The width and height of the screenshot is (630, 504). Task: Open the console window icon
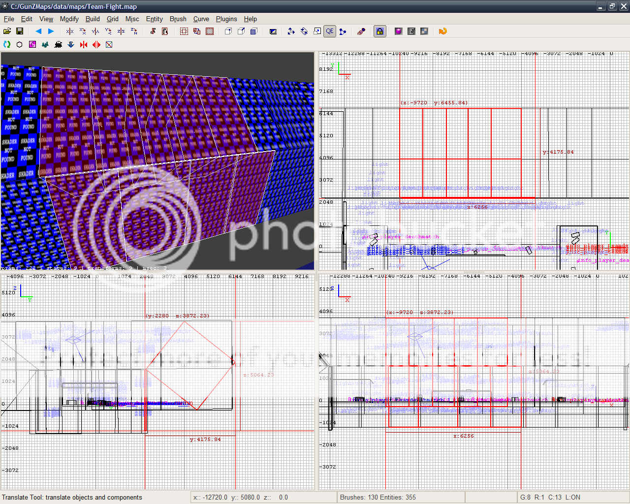411,31
